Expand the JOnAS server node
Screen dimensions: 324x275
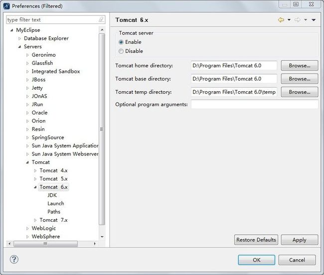click(x=27, y=96)
